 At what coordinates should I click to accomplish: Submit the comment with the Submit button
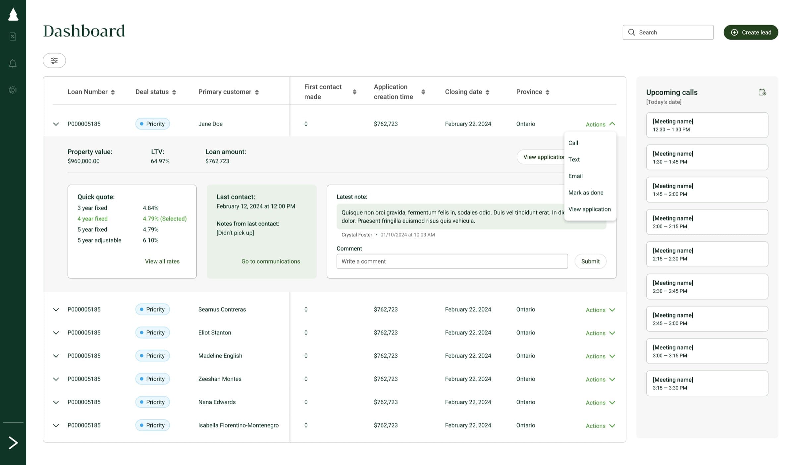(x=590, y=261)
